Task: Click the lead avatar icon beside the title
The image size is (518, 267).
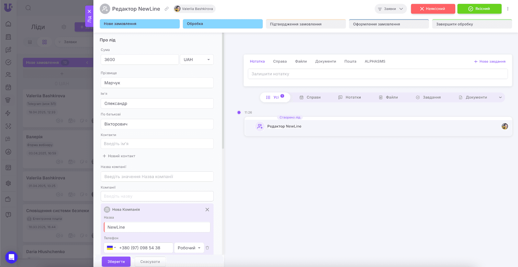Action: [x=105, y=9]
